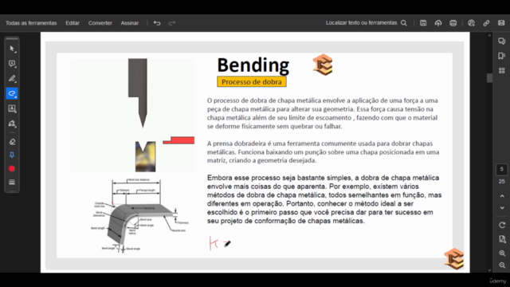Click the bend terminology diagram image
510x287 pixels.
tap(140, 215)
